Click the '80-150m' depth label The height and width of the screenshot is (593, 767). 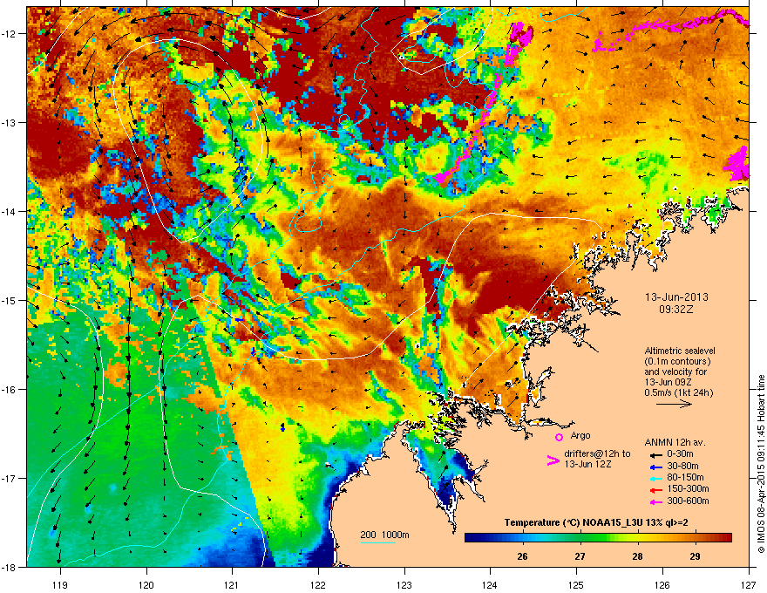[x=685, y=478]
